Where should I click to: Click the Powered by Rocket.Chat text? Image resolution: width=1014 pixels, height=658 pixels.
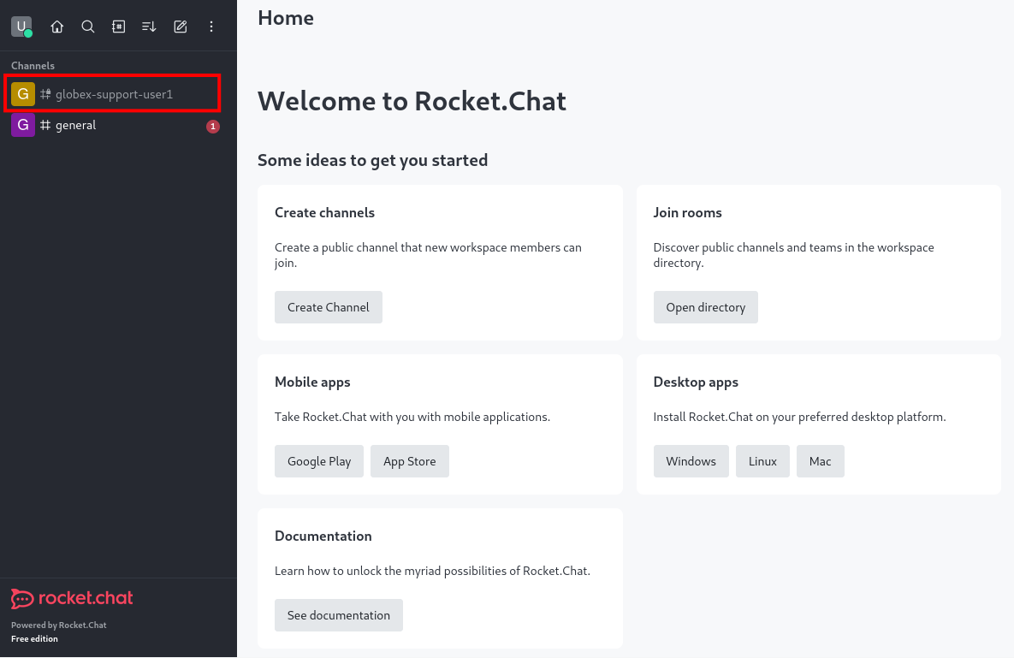point(59,625)
